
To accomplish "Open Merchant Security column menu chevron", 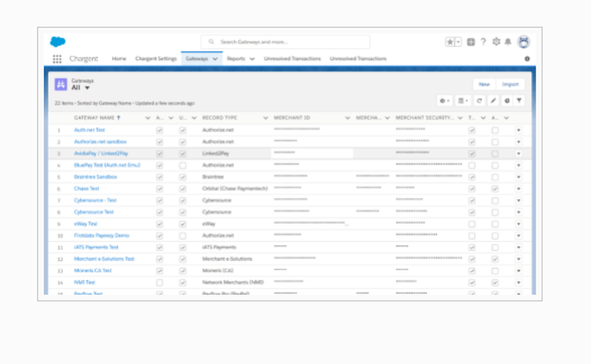I will pos(460,118).
